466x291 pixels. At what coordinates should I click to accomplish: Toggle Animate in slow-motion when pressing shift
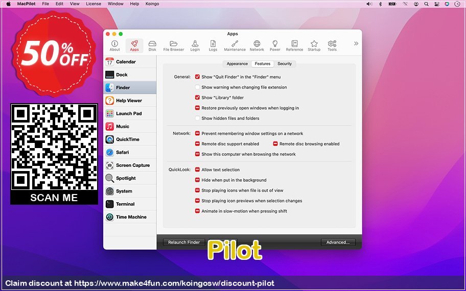(x=197, y=211)
